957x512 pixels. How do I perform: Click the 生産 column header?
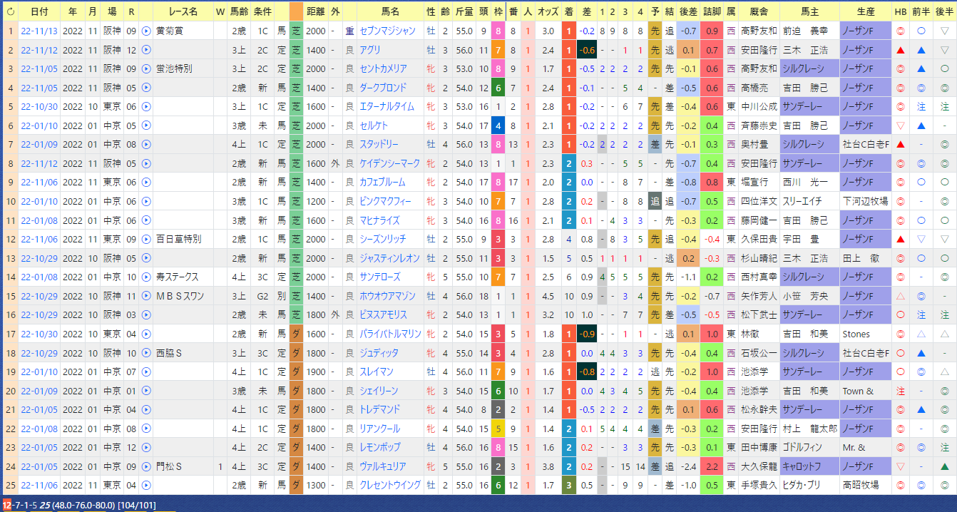[x=865, y=12]
